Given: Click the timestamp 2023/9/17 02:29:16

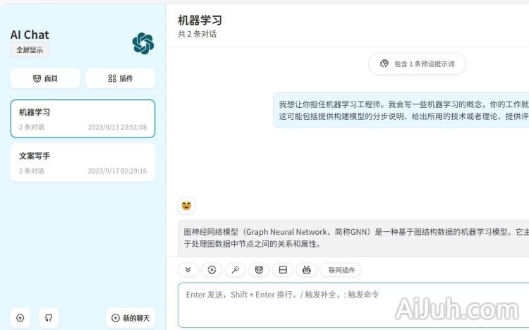Looking at the screenshot, I should click(117, 171).
